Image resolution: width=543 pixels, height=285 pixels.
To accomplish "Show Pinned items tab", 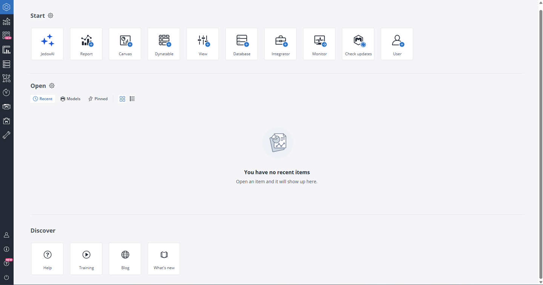I will click(x=98, y=99).
